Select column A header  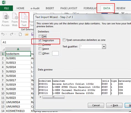coord(18,49)
